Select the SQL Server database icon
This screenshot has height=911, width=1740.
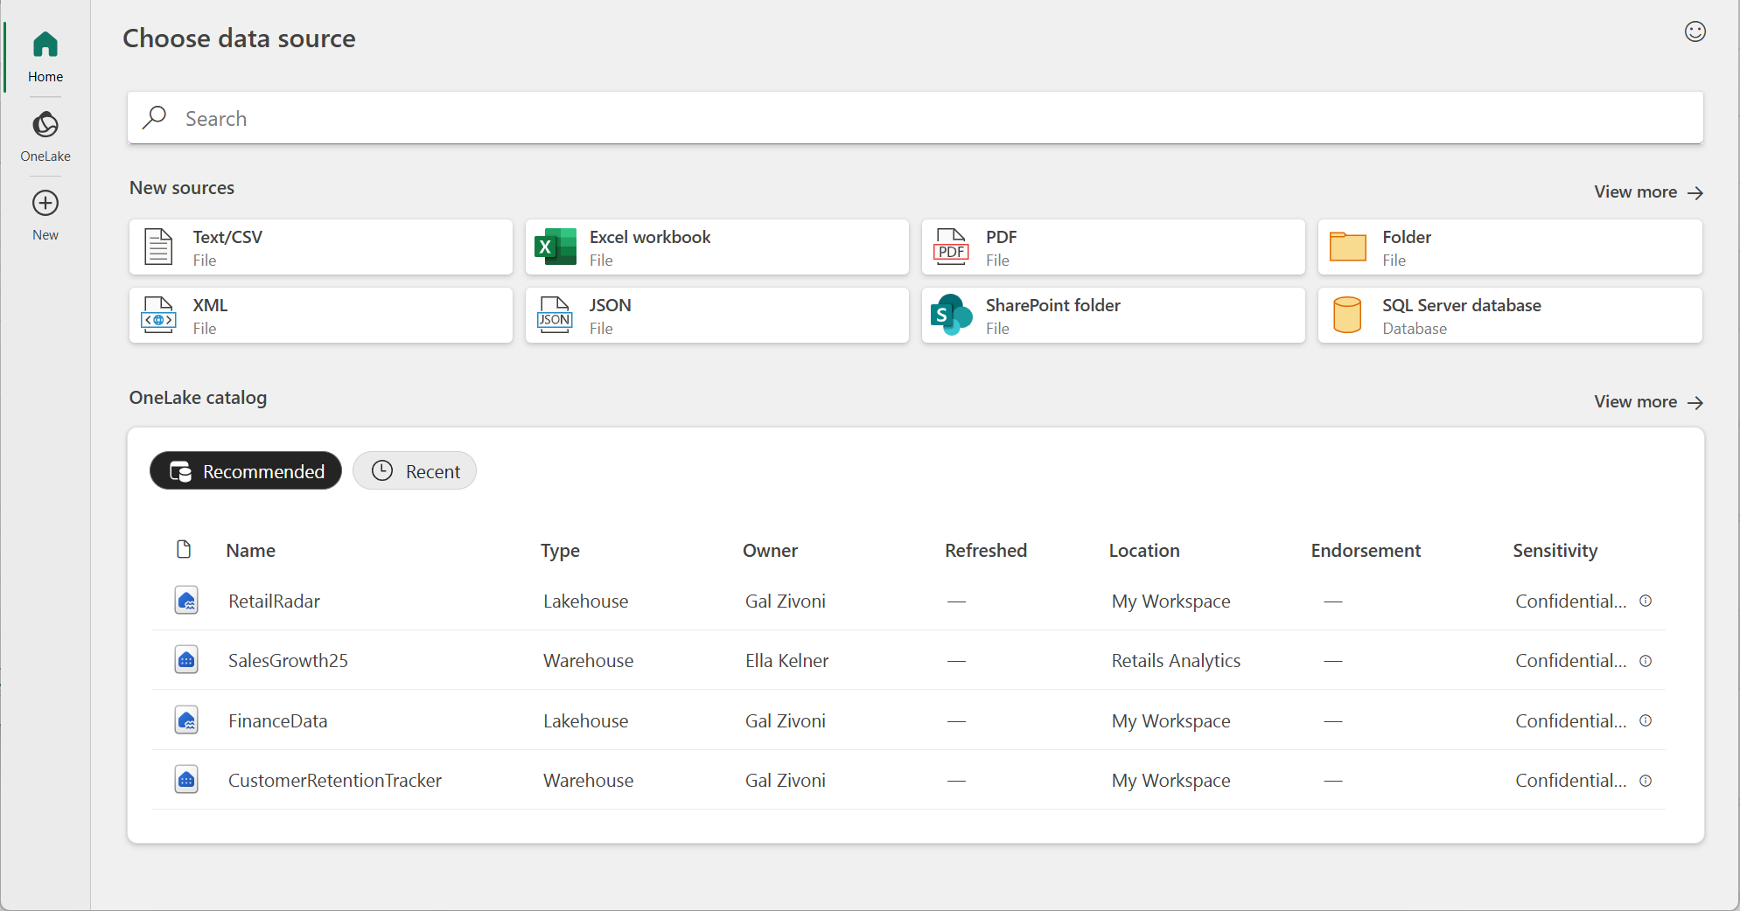[x=1347, y=315]
